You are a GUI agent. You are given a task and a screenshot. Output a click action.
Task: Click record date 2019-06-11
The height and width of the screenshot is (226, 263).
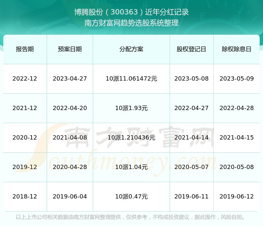(191, 197)
